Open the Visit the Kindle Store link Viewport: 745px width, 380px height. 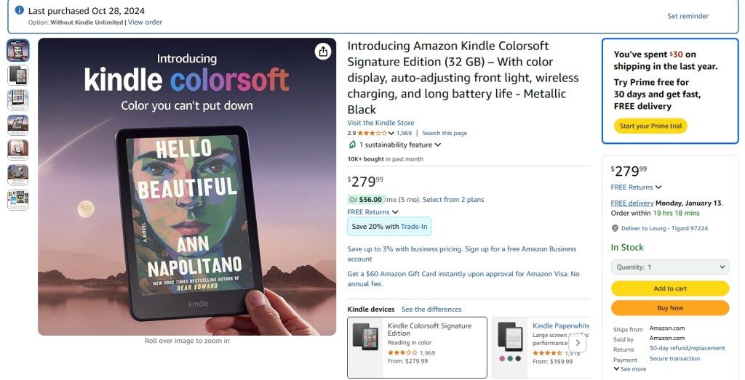point(381,123)
